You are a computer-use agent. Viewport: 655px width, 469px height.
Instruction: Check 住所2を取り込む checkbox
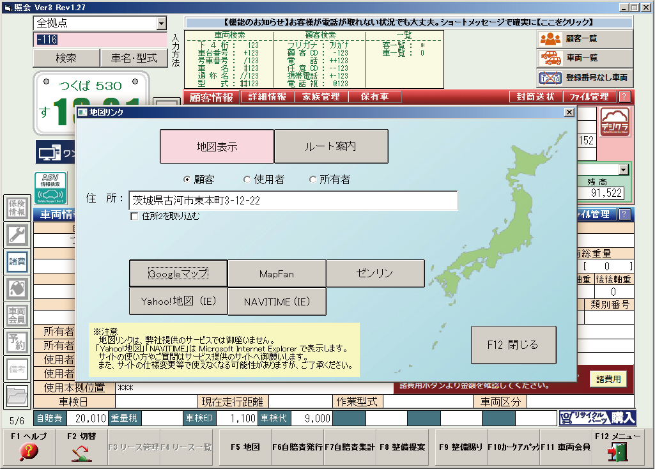point(134,217)
